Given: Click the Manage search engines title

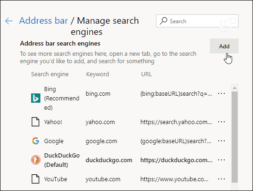Looking at the screenshot, I should click(x=105, y=26).
